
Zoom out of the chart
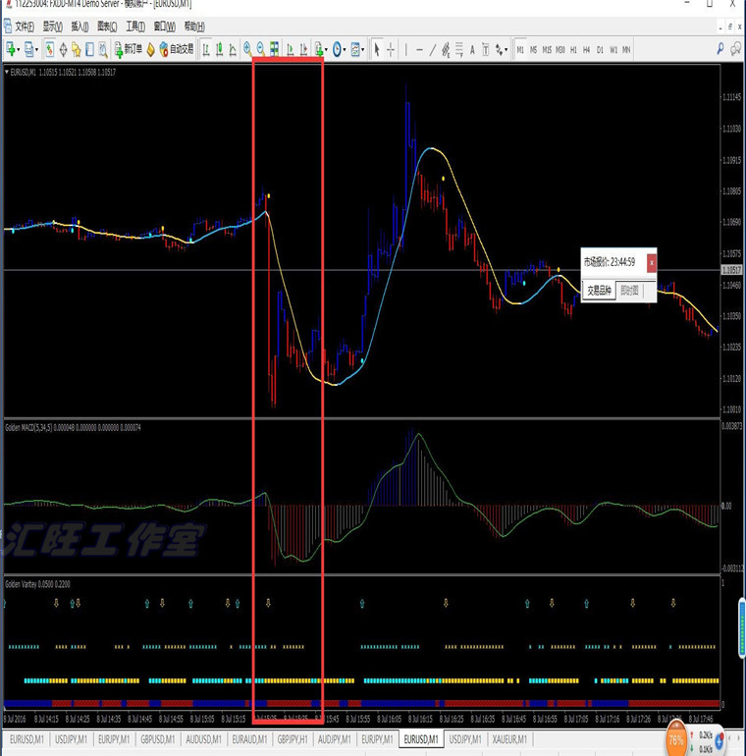pos(261,49)
